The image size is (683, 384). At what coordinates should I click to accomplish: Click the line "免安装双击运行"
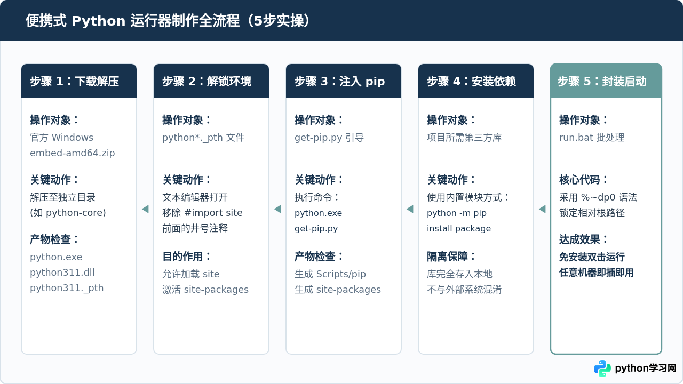point(592,257)
